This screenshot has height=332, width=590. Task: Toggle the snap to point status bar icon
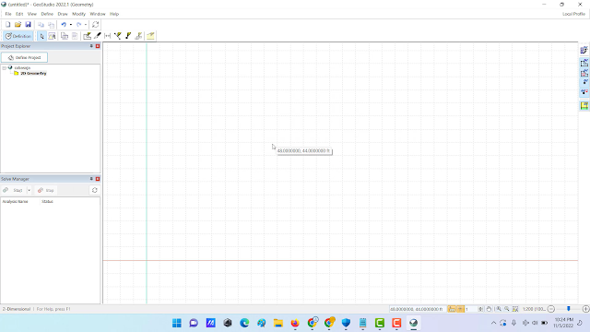point(460,309)
